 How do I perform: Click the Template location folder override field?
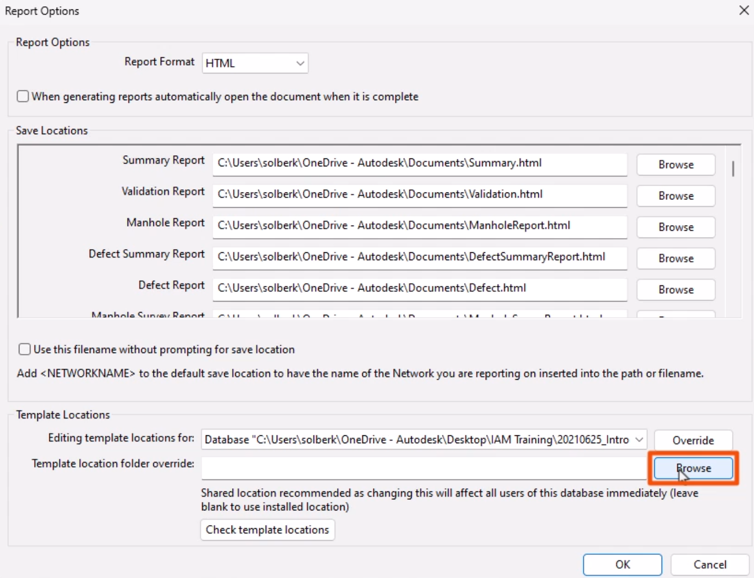pyautogui.click(x=420, y=468)
